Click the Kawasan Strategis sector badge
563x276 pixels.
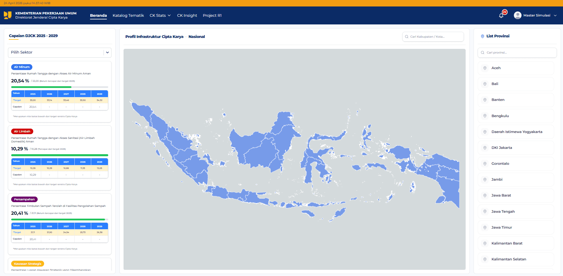coord(28,264)
